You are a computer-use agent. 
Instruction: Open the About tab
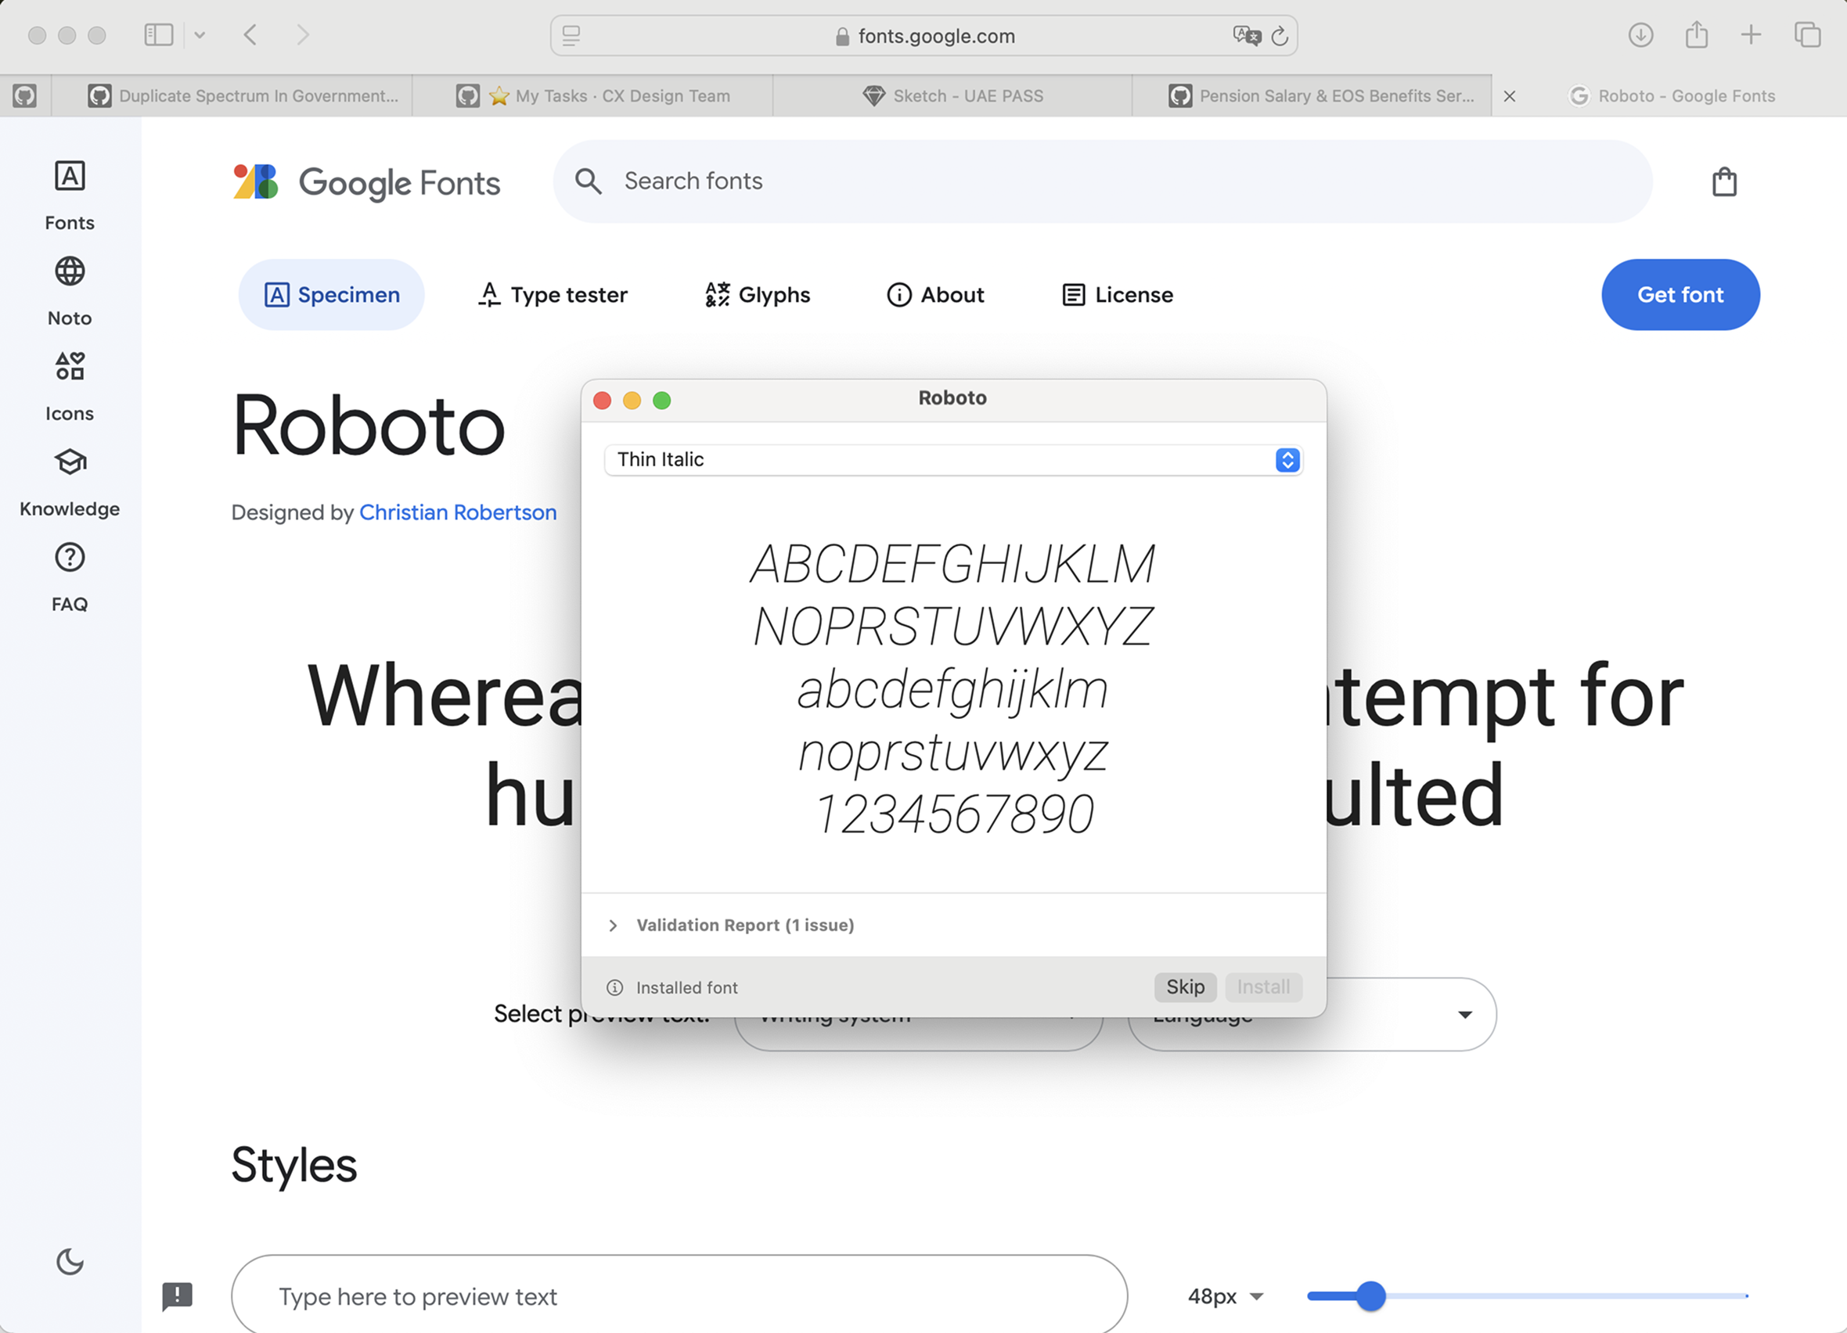[935, 295]
